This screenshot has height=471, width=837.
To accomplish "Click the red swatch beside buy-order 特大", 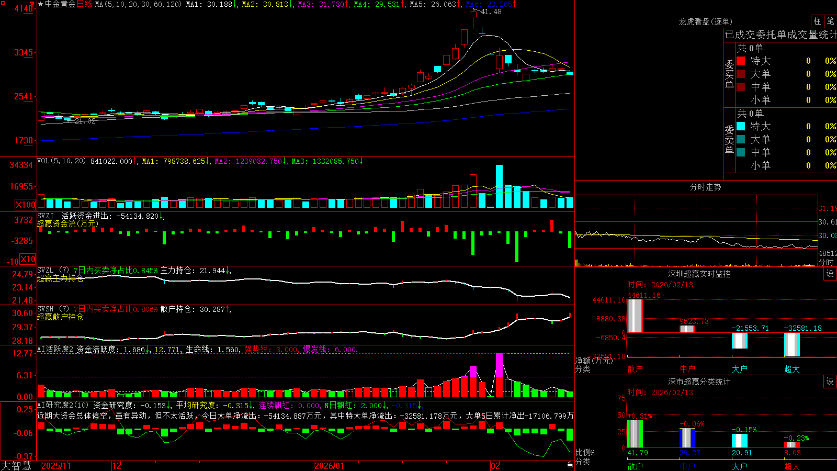I will [741, 61].
